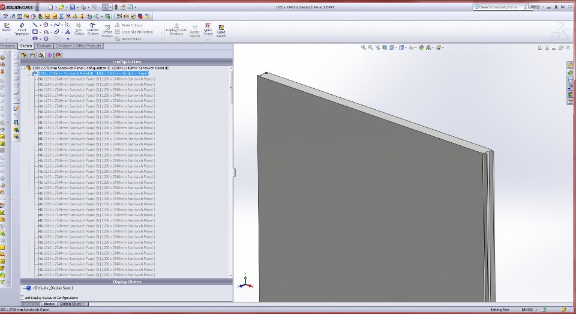Image resolution: width=576 pixels, height=314 pixels.
Task: Switch to the DimXpert tab
Action: click(x=64, y=46)
